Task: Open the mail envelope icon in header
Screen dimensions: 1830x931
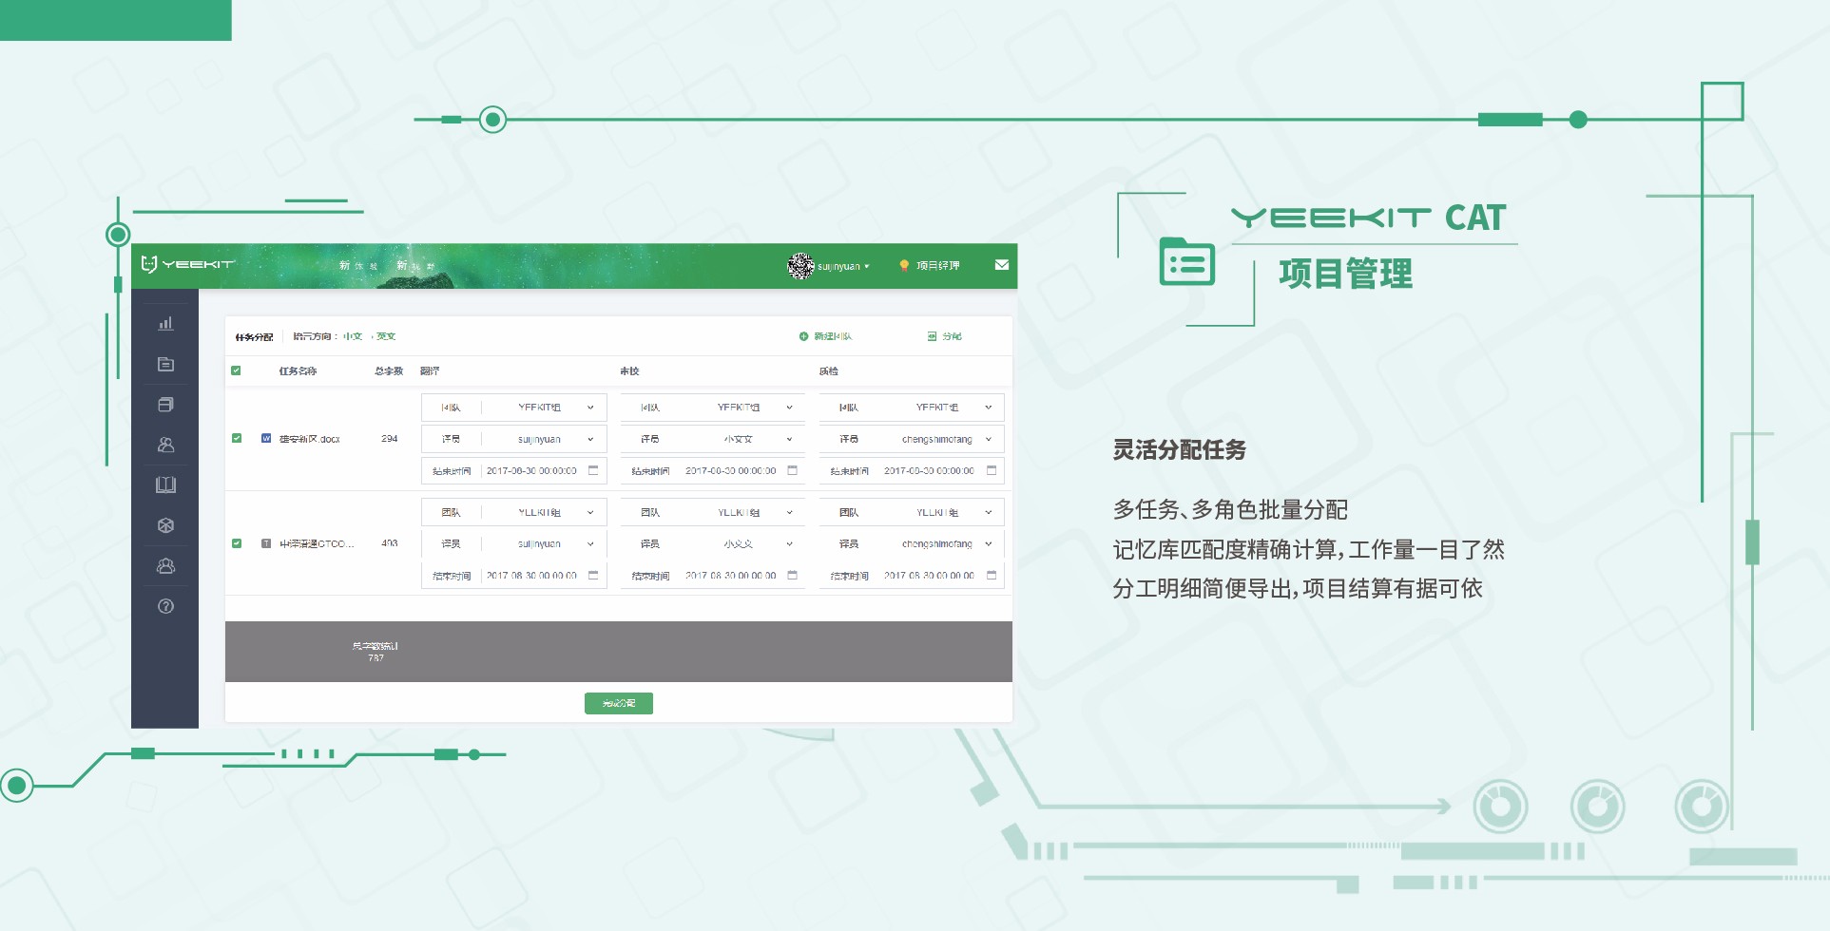Action: pos(1002,265)
